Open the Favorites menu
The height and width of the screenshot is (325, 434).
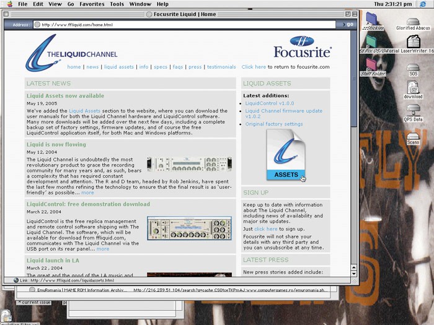tap(92, 4)
